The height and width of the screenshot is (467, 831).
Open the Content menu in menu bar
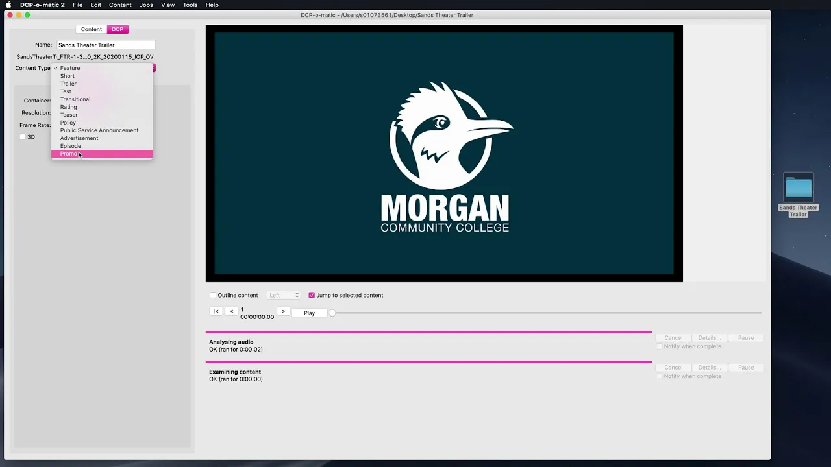tap(120, 5)
